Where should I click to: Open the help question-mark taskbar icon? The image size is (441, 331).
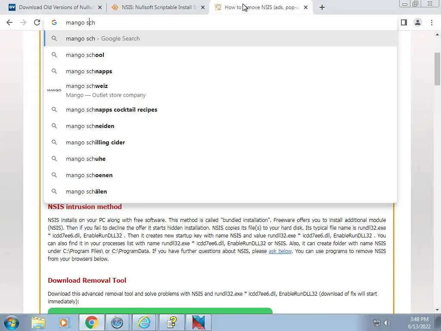171,322
